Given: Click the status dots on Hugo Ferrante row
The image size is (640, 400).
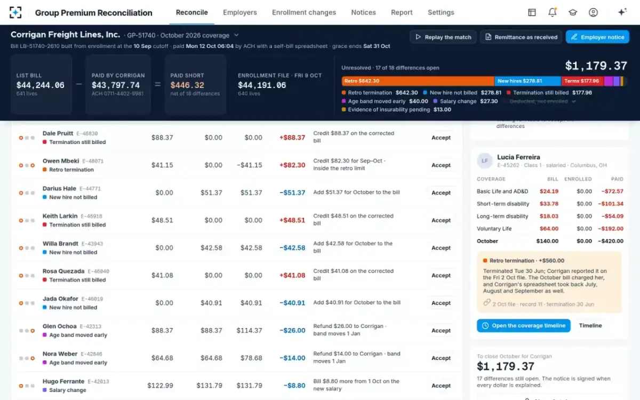Looking at the screenshot, I should click(x=27, y=386).
